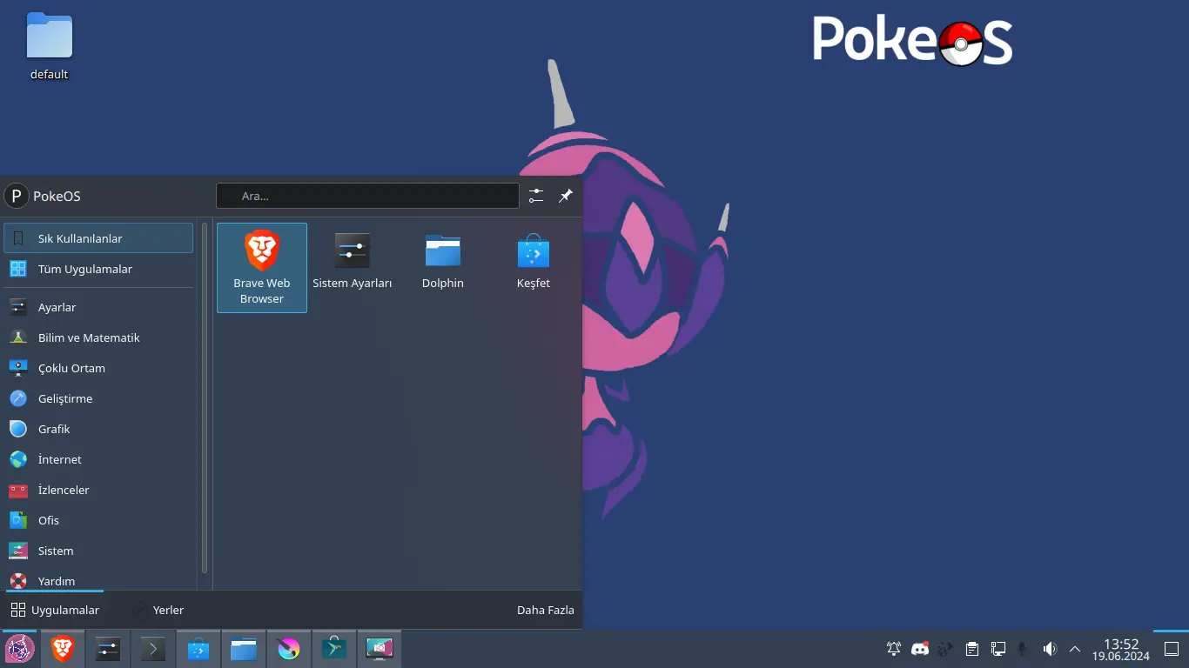Viewport: 1189px width, 668px height.
Task: Open the clipboard tray icon
Action: point(972,649)
